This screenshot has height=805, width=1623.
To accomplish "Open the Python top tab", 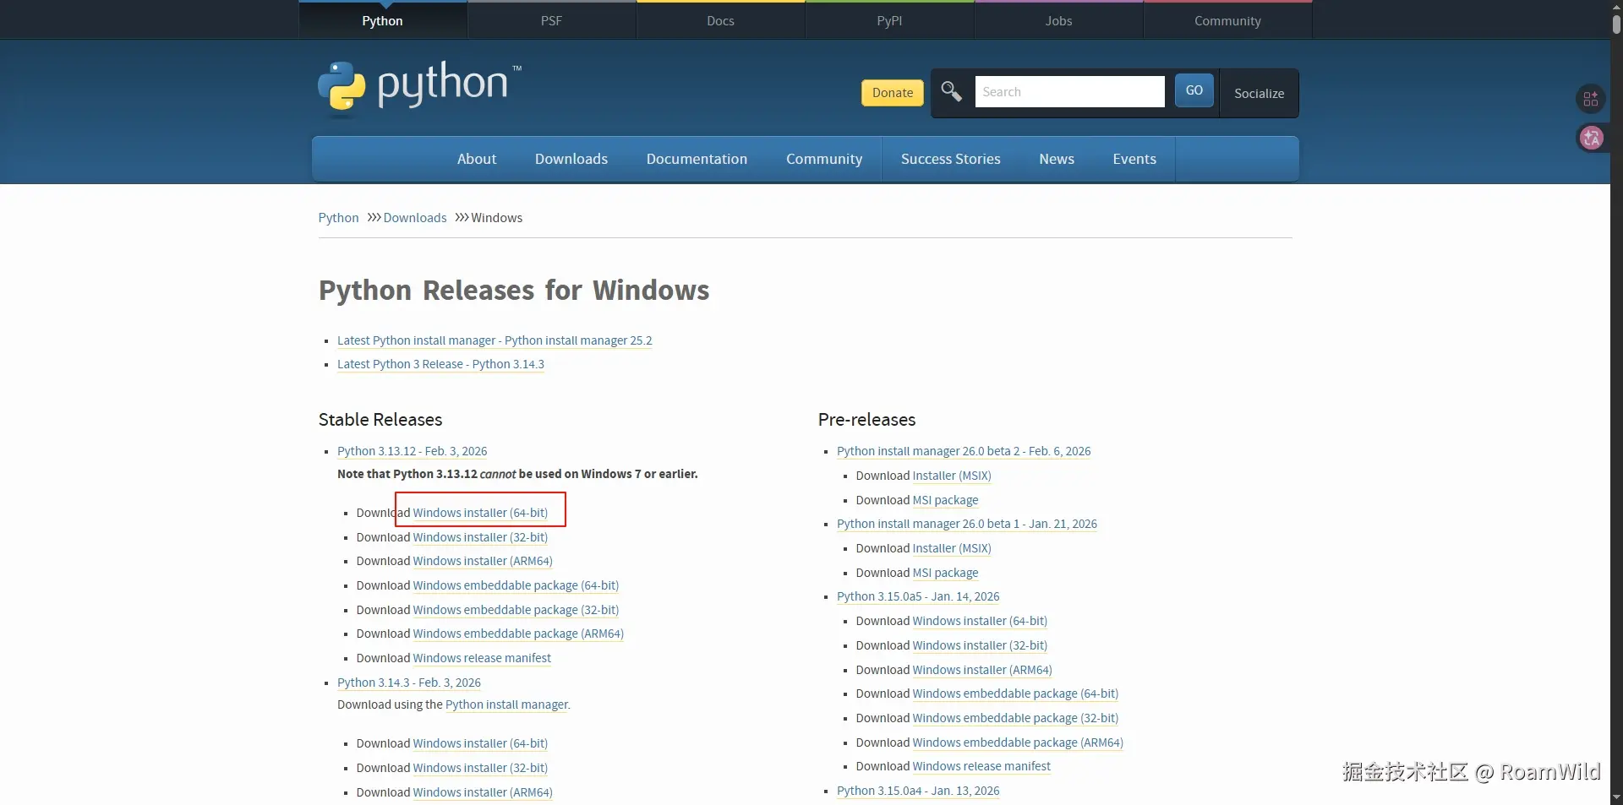I will pyautogui.click(x=383, y=21).
